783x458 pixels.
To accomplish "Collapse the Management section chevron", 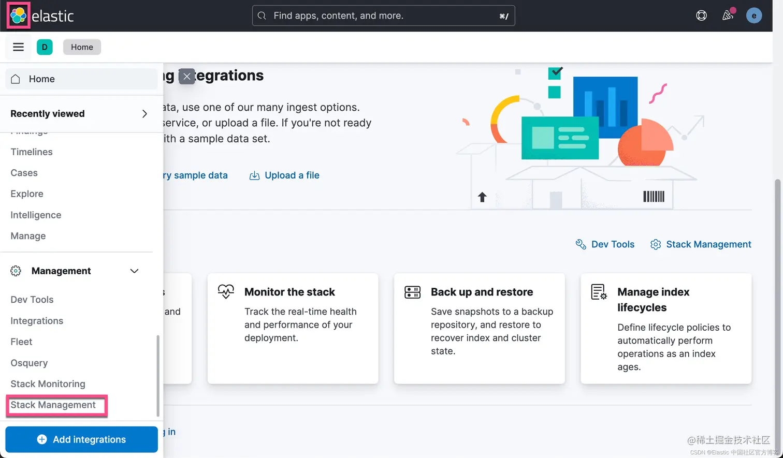I will [134, 271].
